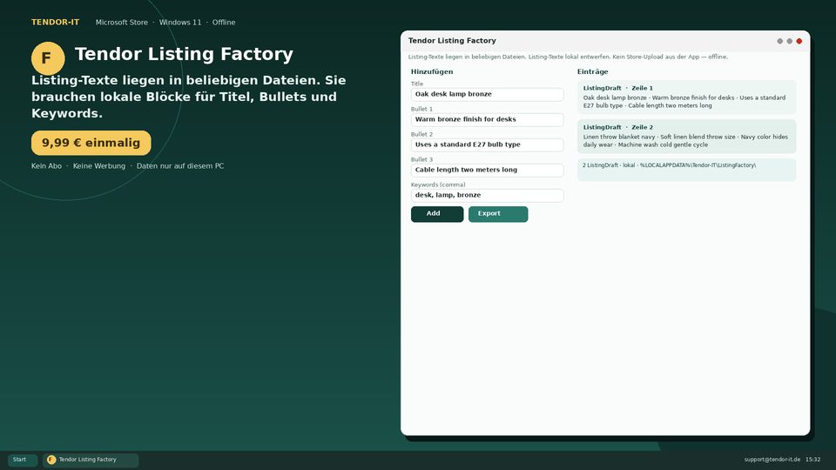Click the Hinzufügen section heading

[432, 71]
